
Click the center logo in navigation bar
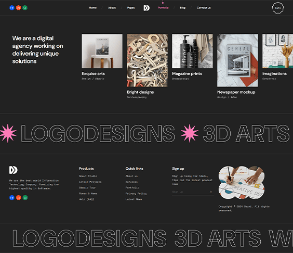point(146,8)
